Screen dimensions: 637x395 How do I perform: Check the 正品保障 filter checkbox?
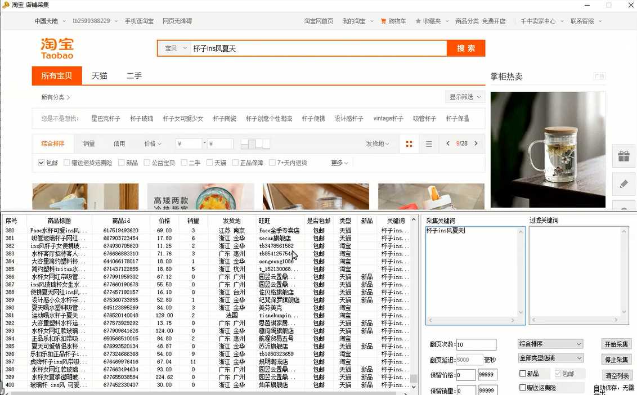pyautogui.click(x=235, y=163)
